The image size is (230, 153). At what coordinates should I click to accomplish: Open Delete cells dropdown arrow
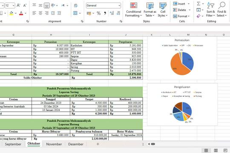tap(190, 10)
